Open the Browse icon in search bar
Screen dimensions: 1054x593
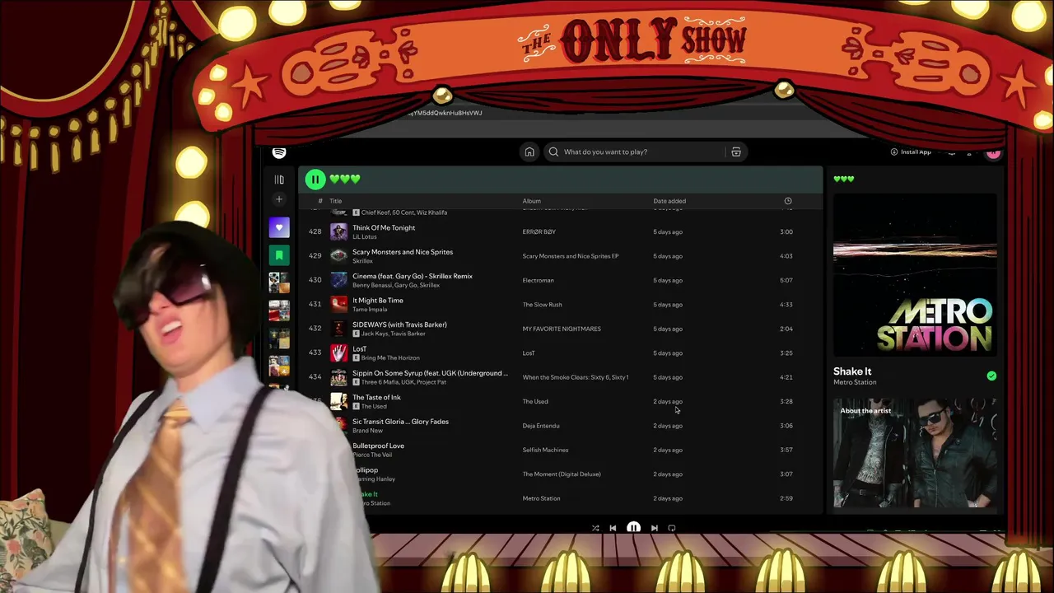(736, 152)
